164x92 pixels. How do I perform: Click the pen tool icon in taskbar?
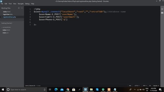80,89
